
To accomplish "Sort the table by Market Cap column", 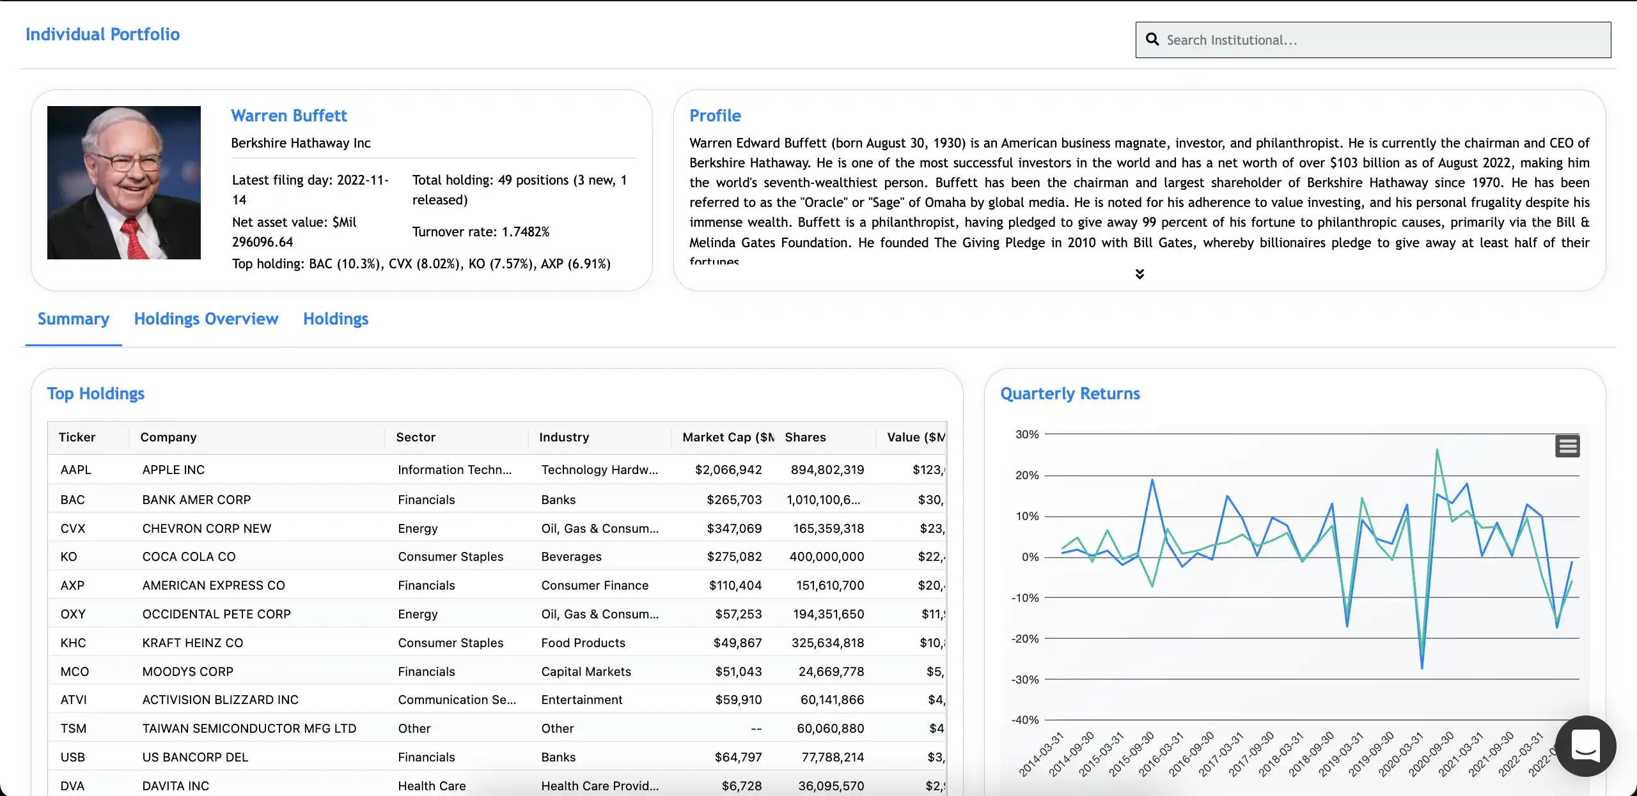I will point(725,437).
